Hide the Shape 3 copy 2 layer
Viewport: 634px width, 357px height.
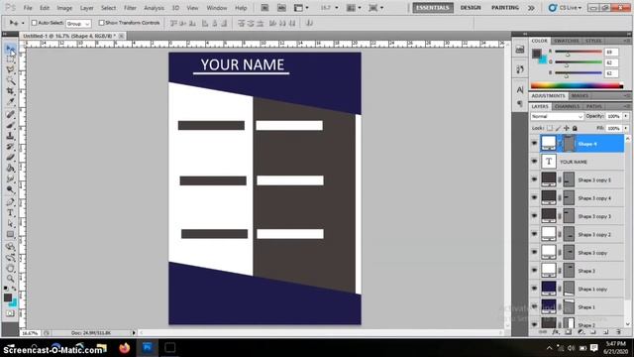pyautogui.click(x=535, y=234)
